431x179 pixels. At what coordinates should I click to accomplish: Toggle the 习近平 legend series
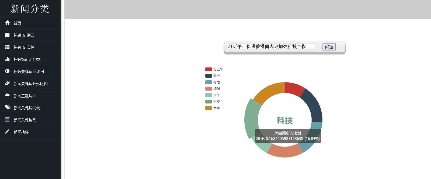pyautogui.click(x=214, y=69)
